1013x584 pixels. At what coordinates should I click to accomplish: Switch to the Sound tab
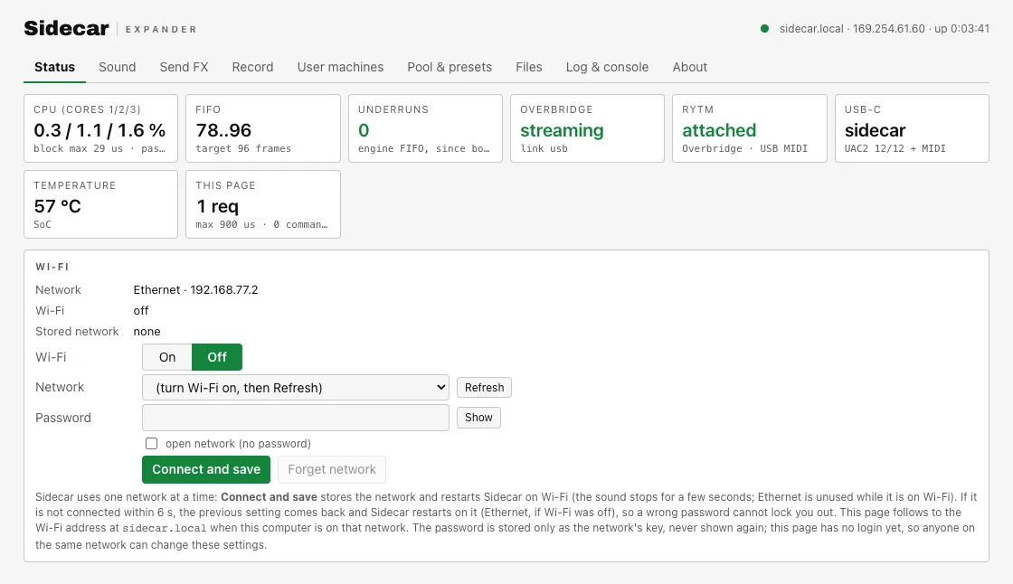click(x=117, y=67)
